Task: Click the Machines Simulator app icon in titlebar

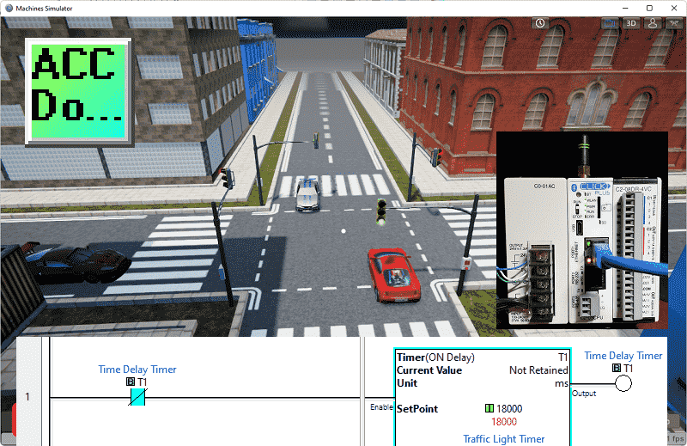Action: 9,8
